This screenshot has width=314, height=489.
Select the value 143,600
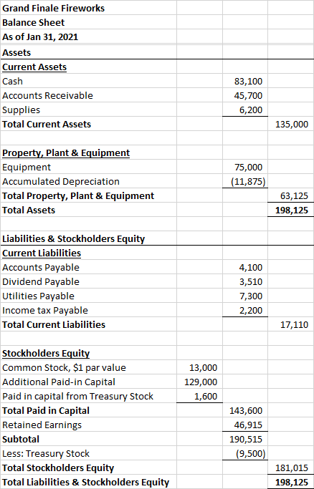click(x=246, y=411)
